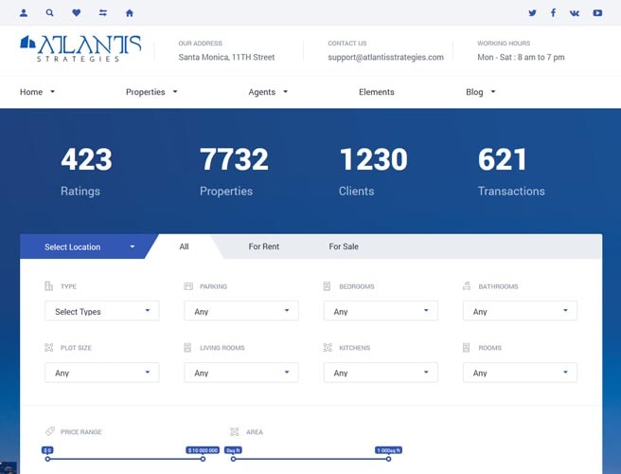This screenshot has width=621, height=474.
Task: Expand the Rooms dropdown
Action: click(x=520, y=373)
